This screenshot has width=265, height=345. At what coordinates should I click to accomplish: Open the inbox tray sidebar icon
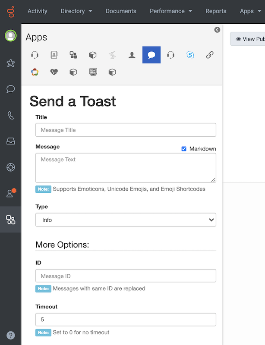(10, 141)
